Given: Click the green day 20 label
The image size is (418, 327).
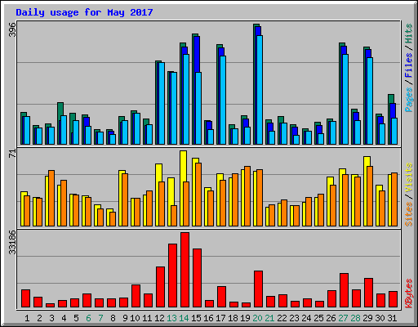Looking at the screenshot, I should [x=257, y=318].
